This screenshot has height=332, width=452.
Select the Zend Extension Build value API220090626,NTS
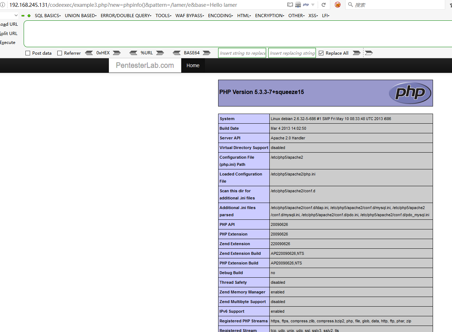pyautogui.click(x=287, y=253)
